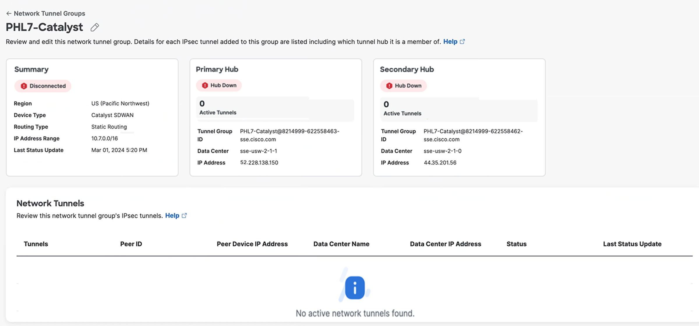
Task: Open the Help link under Network Tunnels
Action: (x=172, y=215)
